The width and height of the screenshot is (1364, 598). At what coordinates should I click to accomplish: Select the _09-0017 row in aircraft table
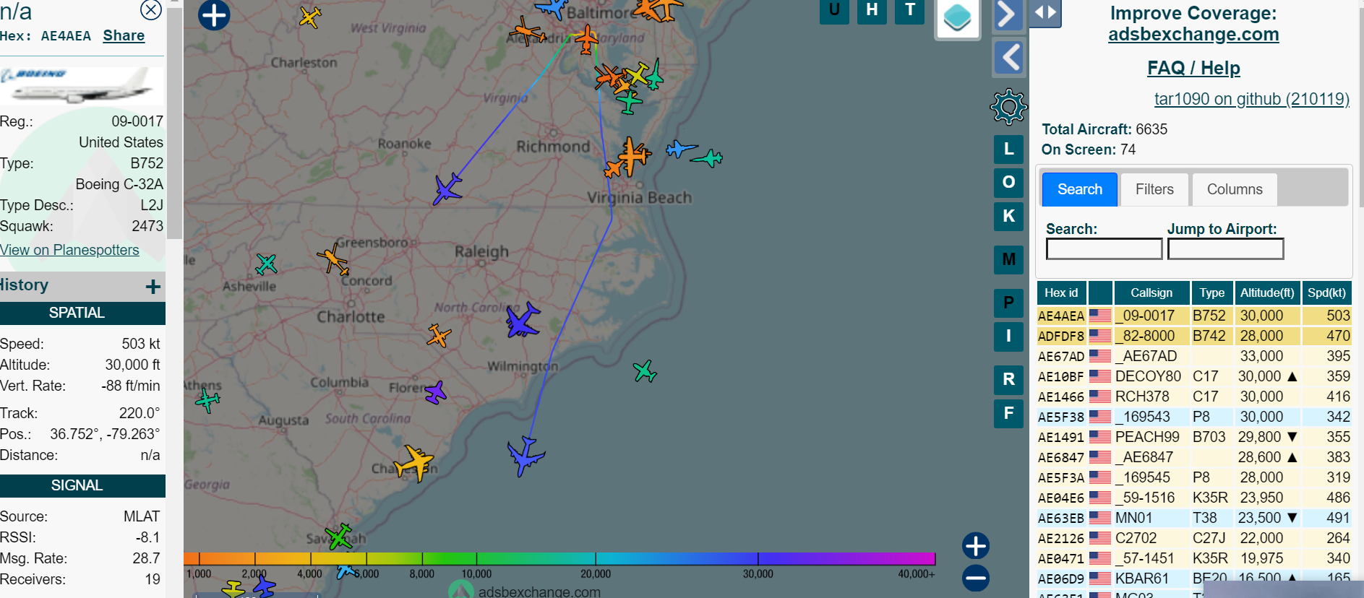point(1194,316)
